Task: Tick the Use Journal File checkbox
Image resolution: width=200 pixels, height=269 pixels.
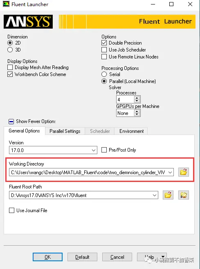Action: click(x=11, y=210)
